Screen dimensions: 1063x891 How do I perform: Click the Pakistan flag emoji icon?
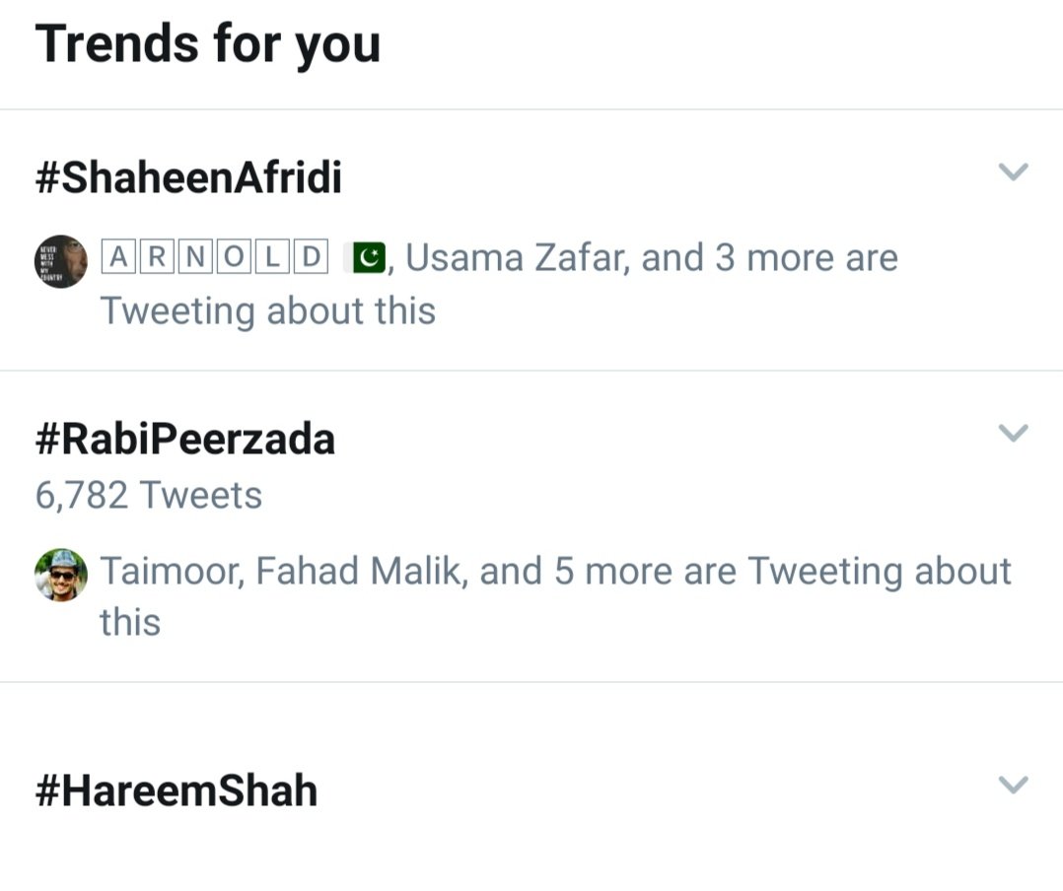(369, 258)
